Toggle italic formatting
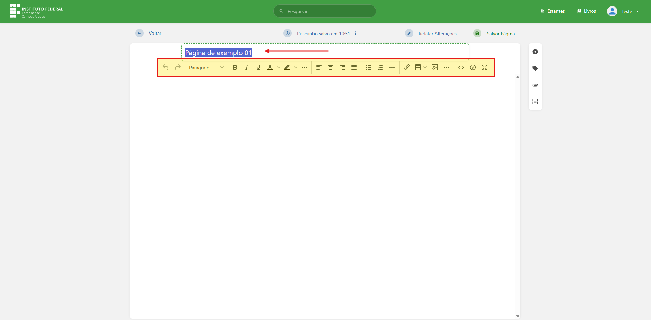This screenshot has height=320, width=651. click(247, 67)
